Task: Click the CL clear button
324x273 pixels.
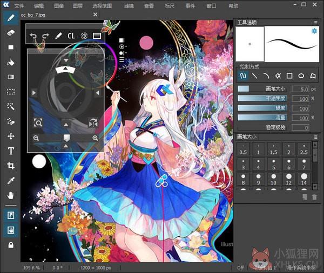Action: coord(71,36)
